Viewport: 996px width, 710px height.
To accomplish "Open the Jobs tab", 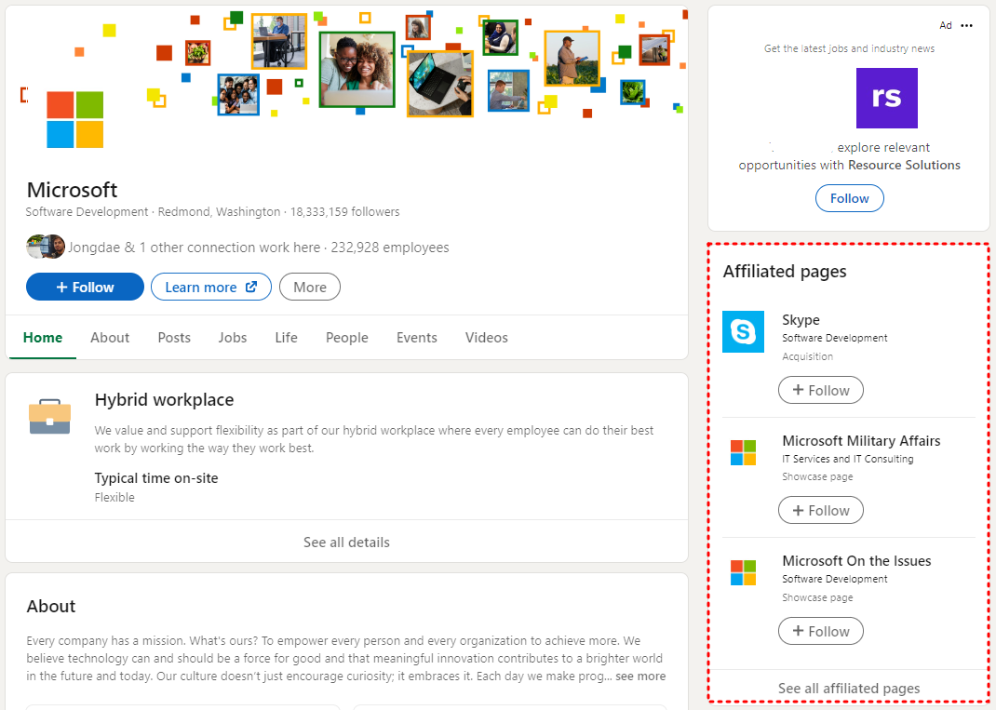I will 233,337.
